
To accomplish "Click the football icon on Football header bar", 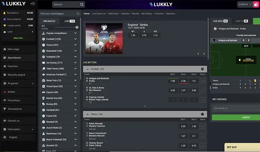I will [202, 69].
